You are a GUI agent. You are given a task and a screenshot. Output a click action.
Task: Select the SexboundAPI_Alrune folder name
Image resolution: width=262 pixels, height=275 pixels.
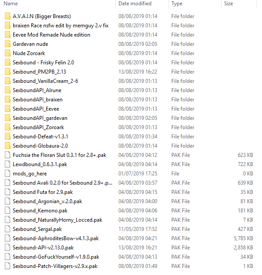37,90
